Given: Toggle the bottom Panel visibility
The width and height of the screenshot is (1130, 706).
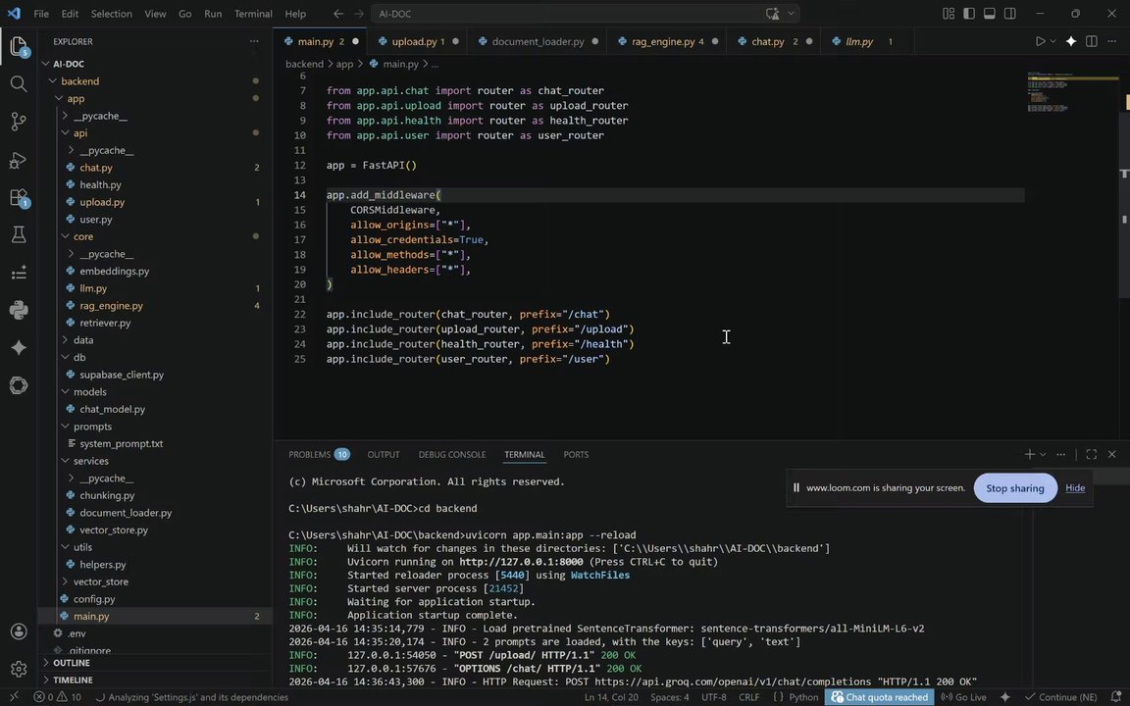Looking at the screenshot, I should 990,14.
